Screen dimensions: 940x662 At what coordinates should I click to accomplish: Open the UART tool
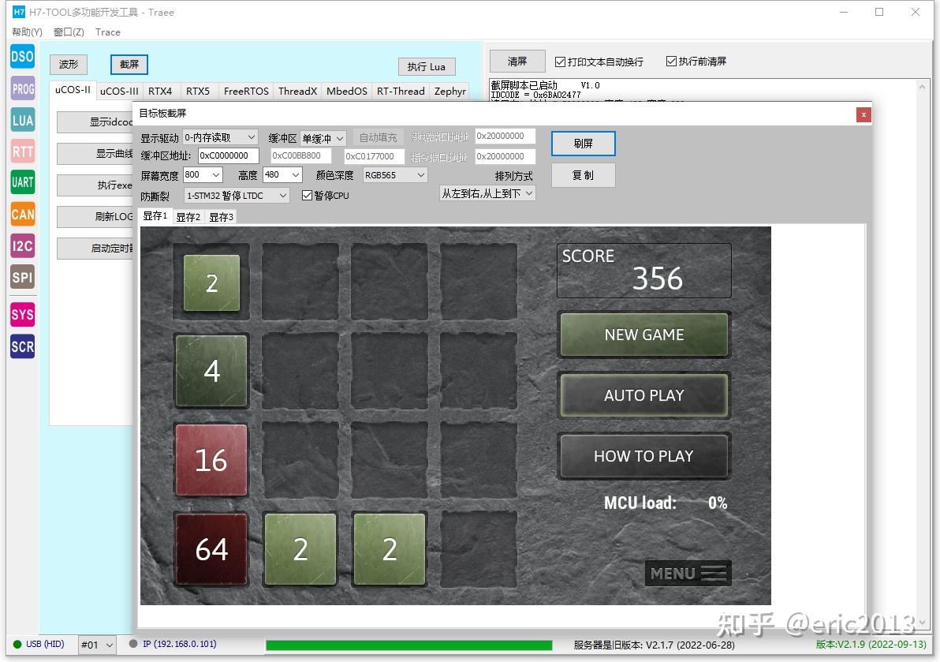click(21, 182)
